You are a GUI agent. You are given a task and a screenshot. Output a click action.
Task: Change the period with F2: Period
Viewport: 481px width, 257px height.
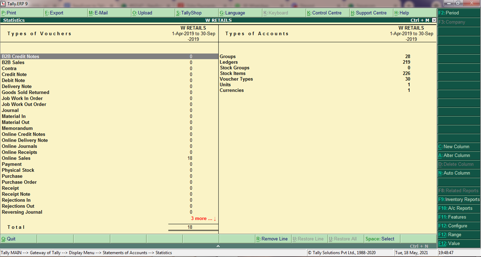(459, 13)
